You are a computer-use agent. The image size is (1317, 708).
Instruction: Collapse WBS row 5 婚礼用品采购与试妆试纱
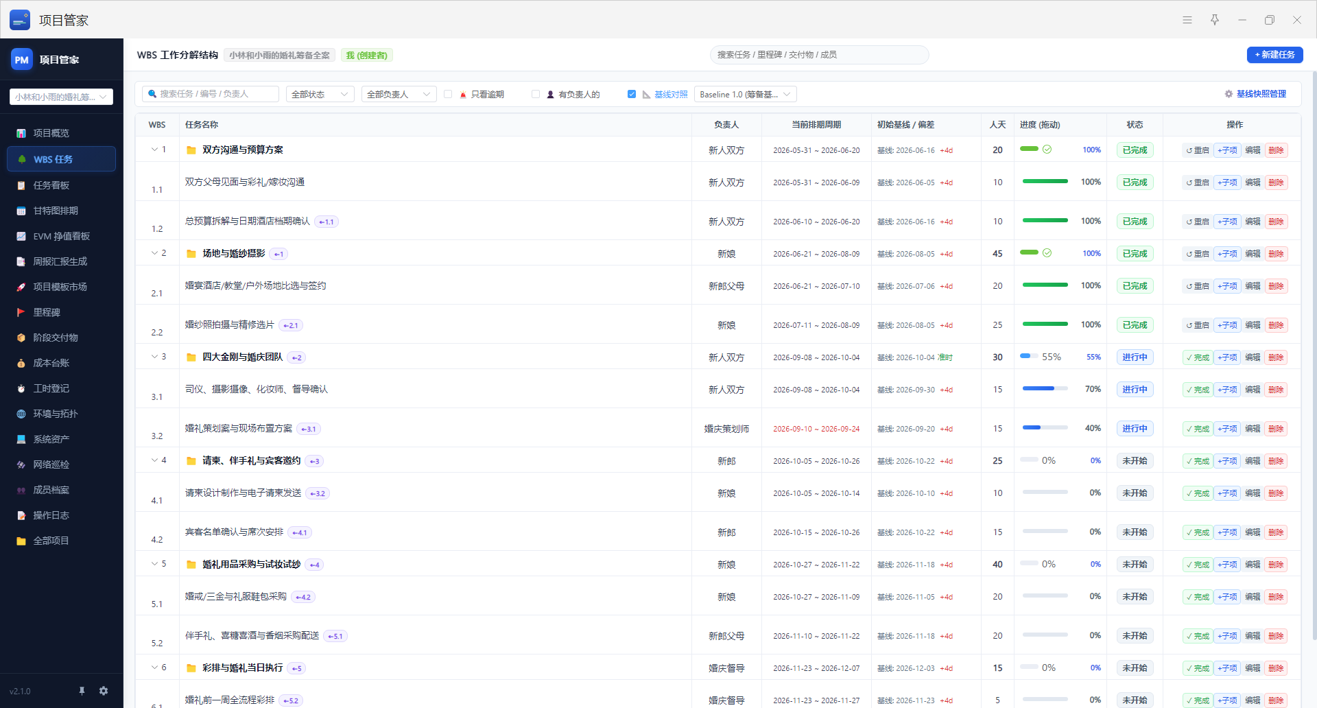(x=154, y=564)
